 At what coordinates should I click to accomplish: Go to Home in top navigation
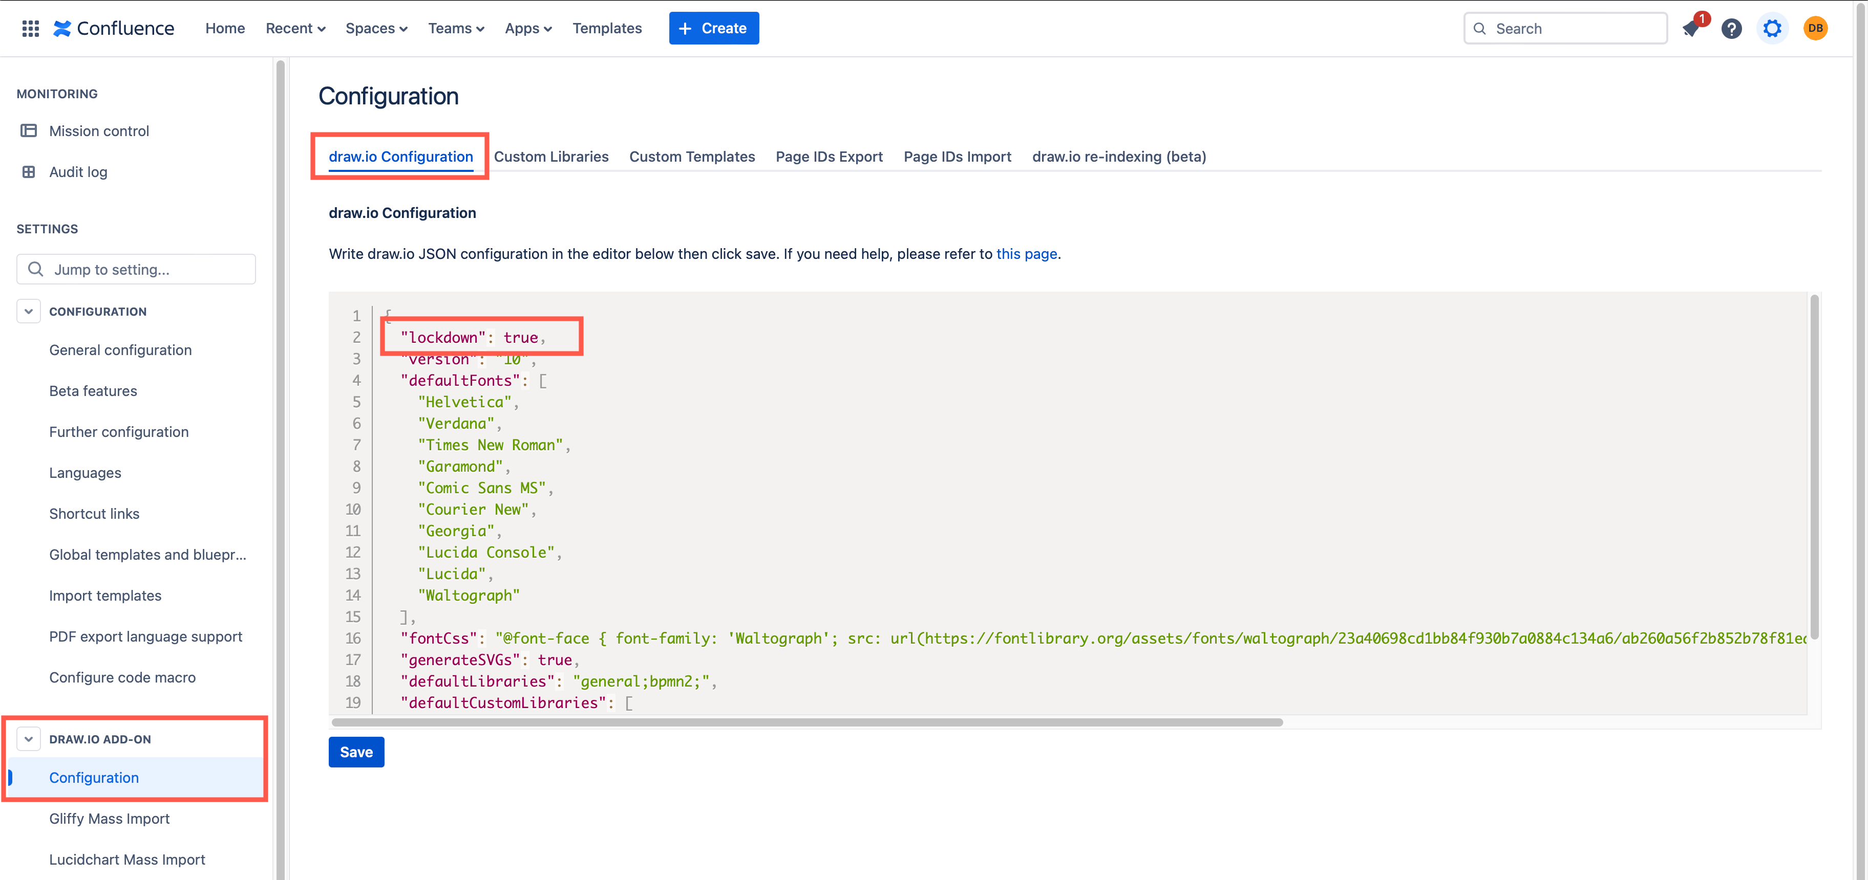coord(225,28)
